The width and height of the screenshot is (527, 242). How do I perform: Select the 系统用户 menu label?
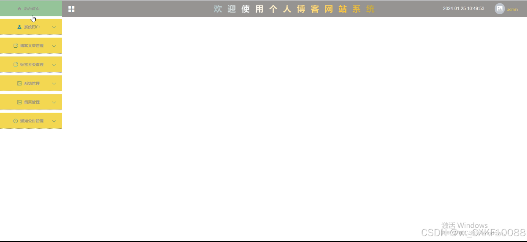(x=32, y=27)
